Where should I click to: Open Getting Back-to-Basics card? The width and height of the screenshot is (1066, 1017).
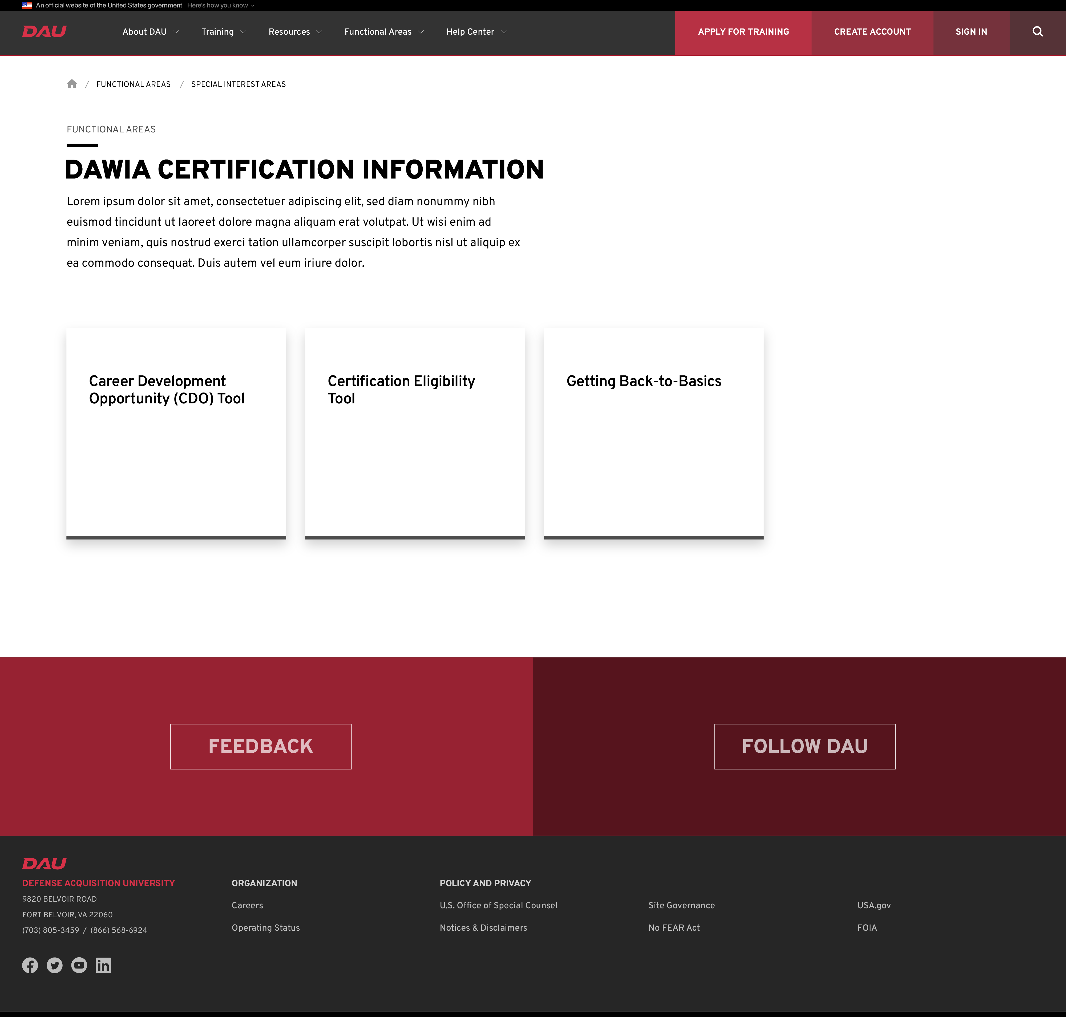point(653,434)
